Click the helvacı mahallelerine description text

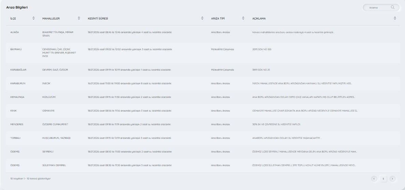pos(293,32)
